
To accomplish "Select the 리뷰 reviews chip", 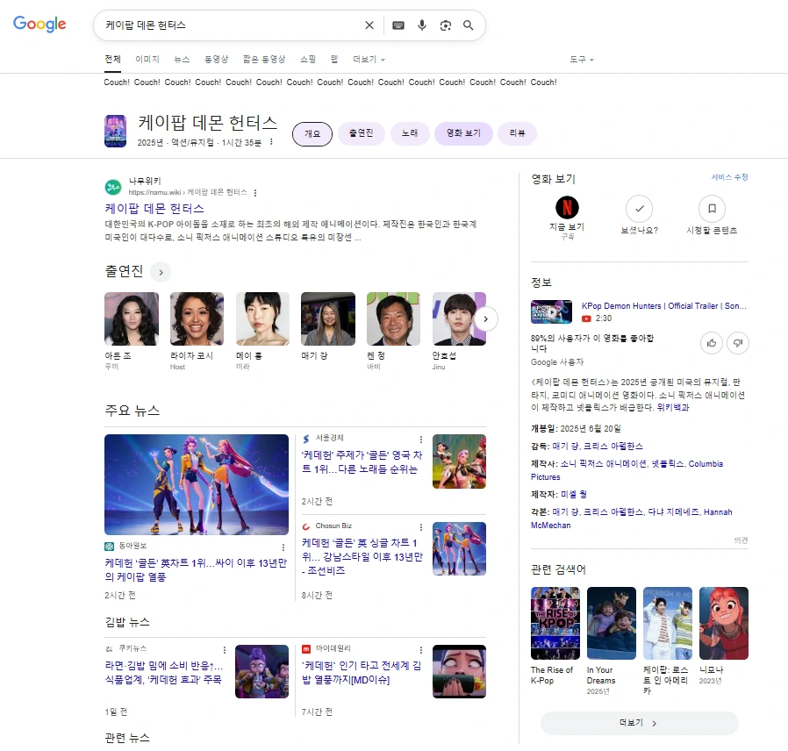I will [x=517, y=133].
